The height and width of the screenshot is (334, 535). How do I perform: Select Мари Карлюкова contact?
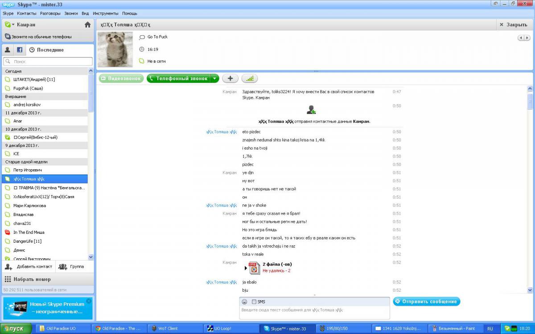pos(45,205)
